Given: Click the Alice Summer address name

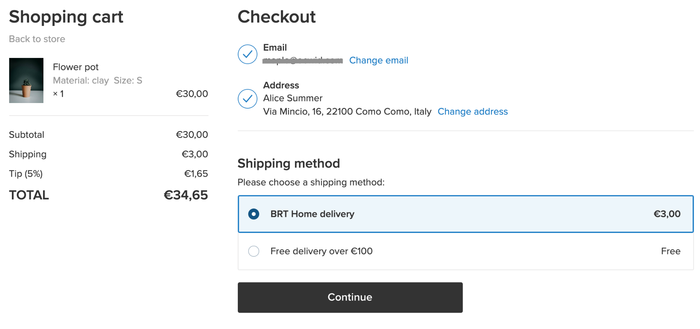Looking at the screenshot, I should pyautogui.click(x=293, y=98).
